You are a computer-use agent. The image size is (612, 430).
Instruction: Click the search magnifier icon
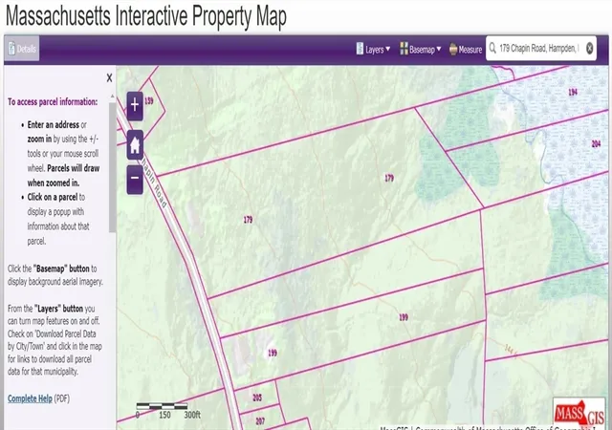click(x=492, y=48)
